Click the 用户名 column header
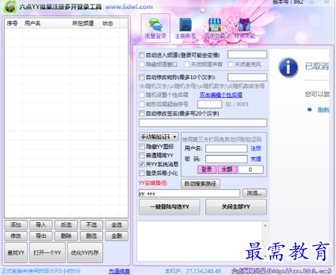 [x=46, y=23]
